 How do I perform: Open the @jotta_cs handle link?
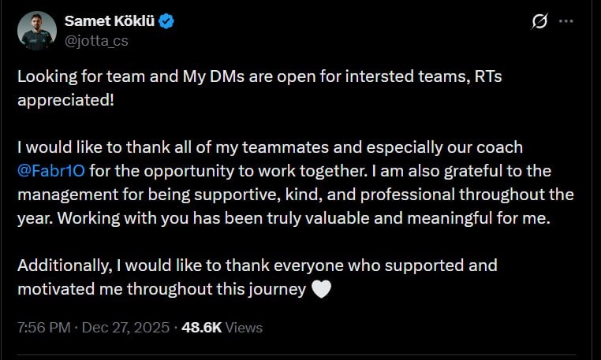(x=96, y=41)
